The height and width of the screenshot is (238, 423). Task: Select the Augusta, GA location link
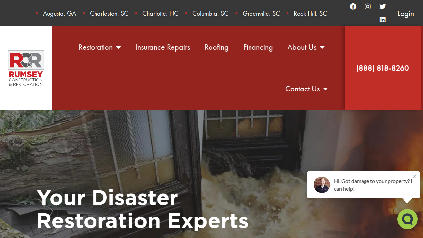(59, 14)
